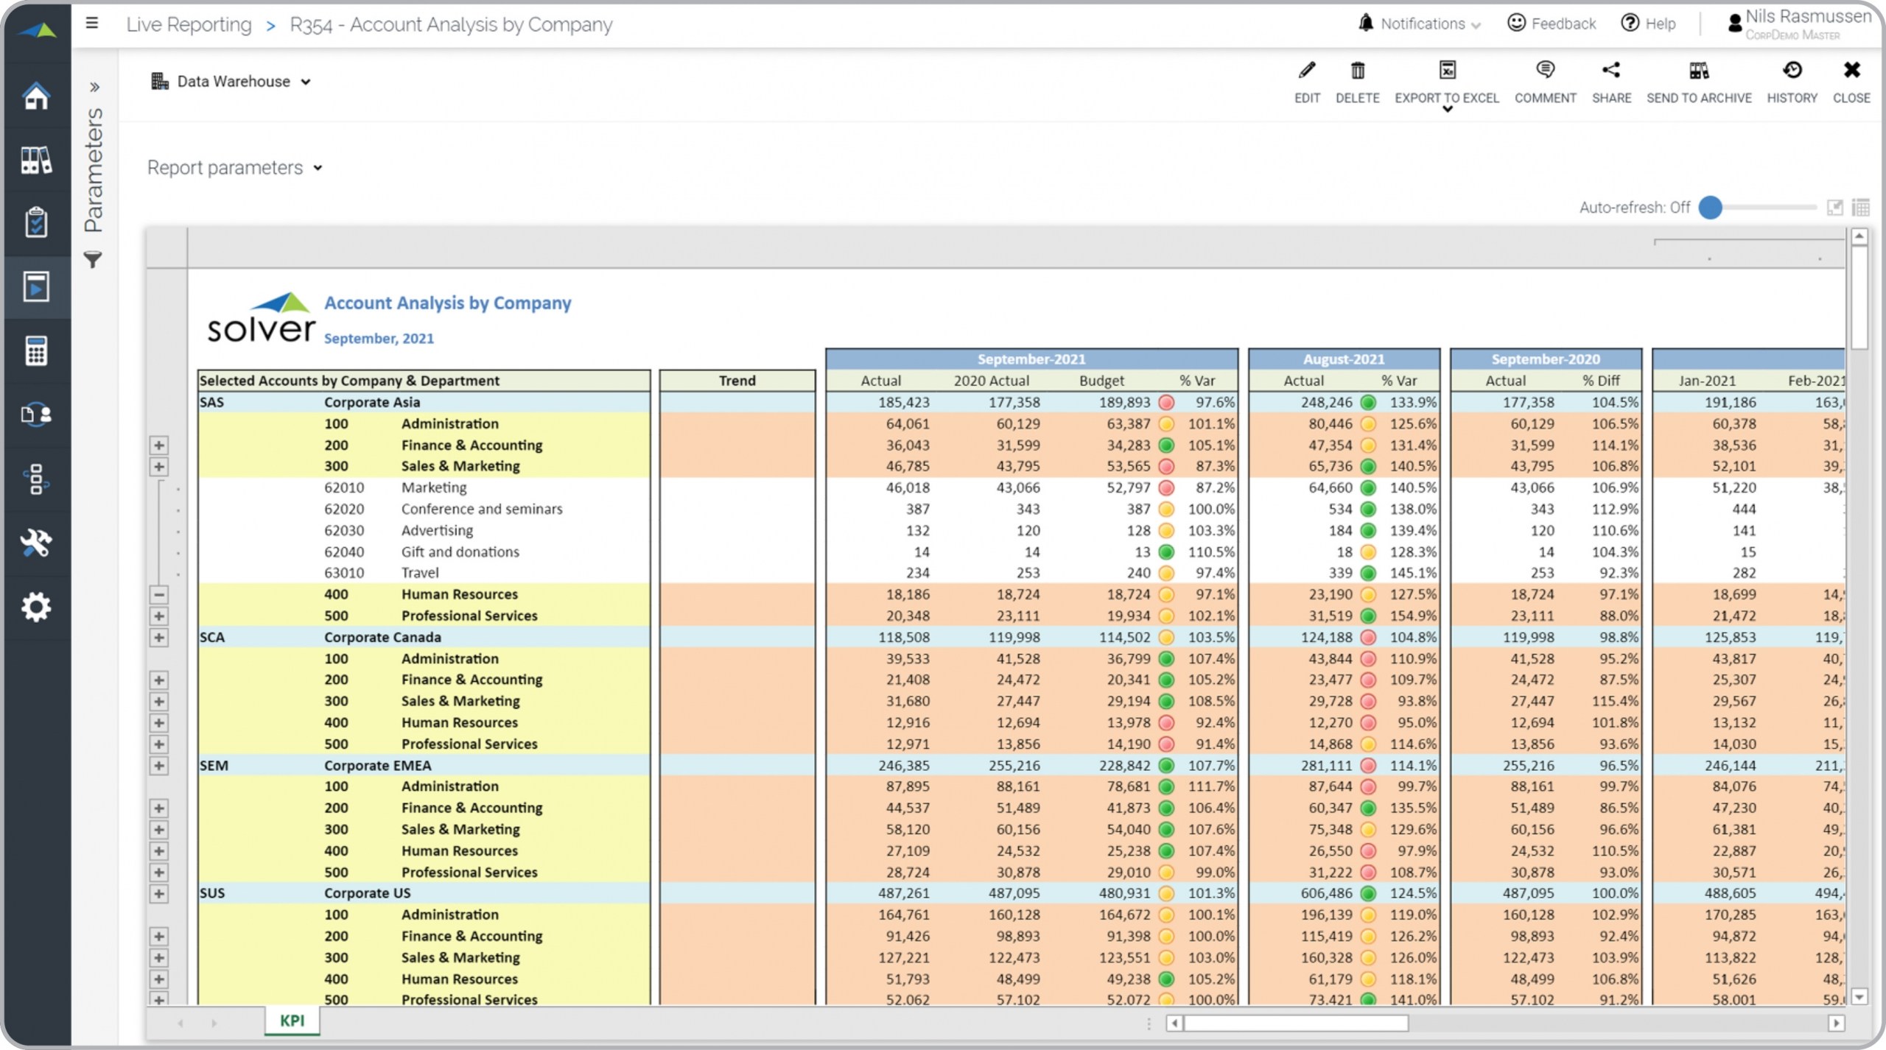Image resolution: width=1886 pixels, height=1050 pixels.
Task: Open the Comment tool
Action: click(1545, 71)
